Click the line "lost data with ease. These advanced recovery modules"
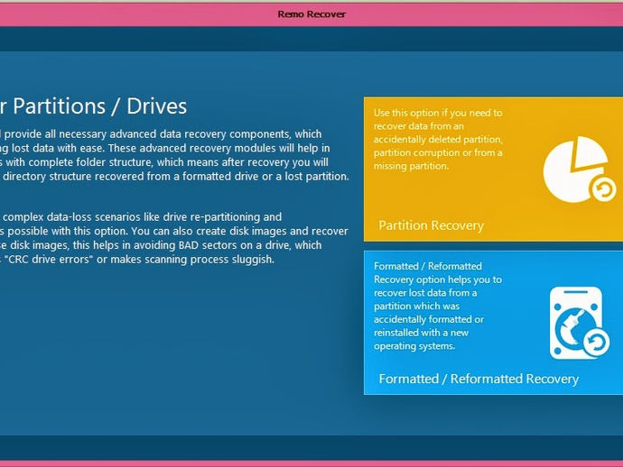Image resolution: width=623 pixels, height=467 pixels. click(x=165, y=149)
